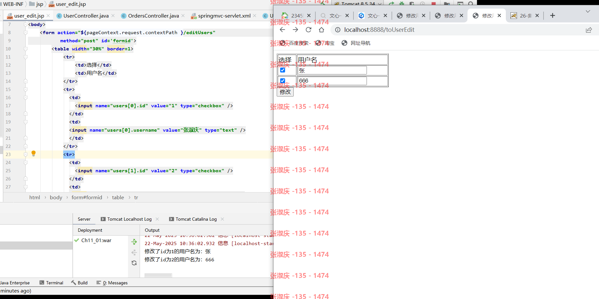This screenshot has width=599, height=299.
Task: Close the Tomcat Catalina Log tab
Action: click(x=222, y=219)
